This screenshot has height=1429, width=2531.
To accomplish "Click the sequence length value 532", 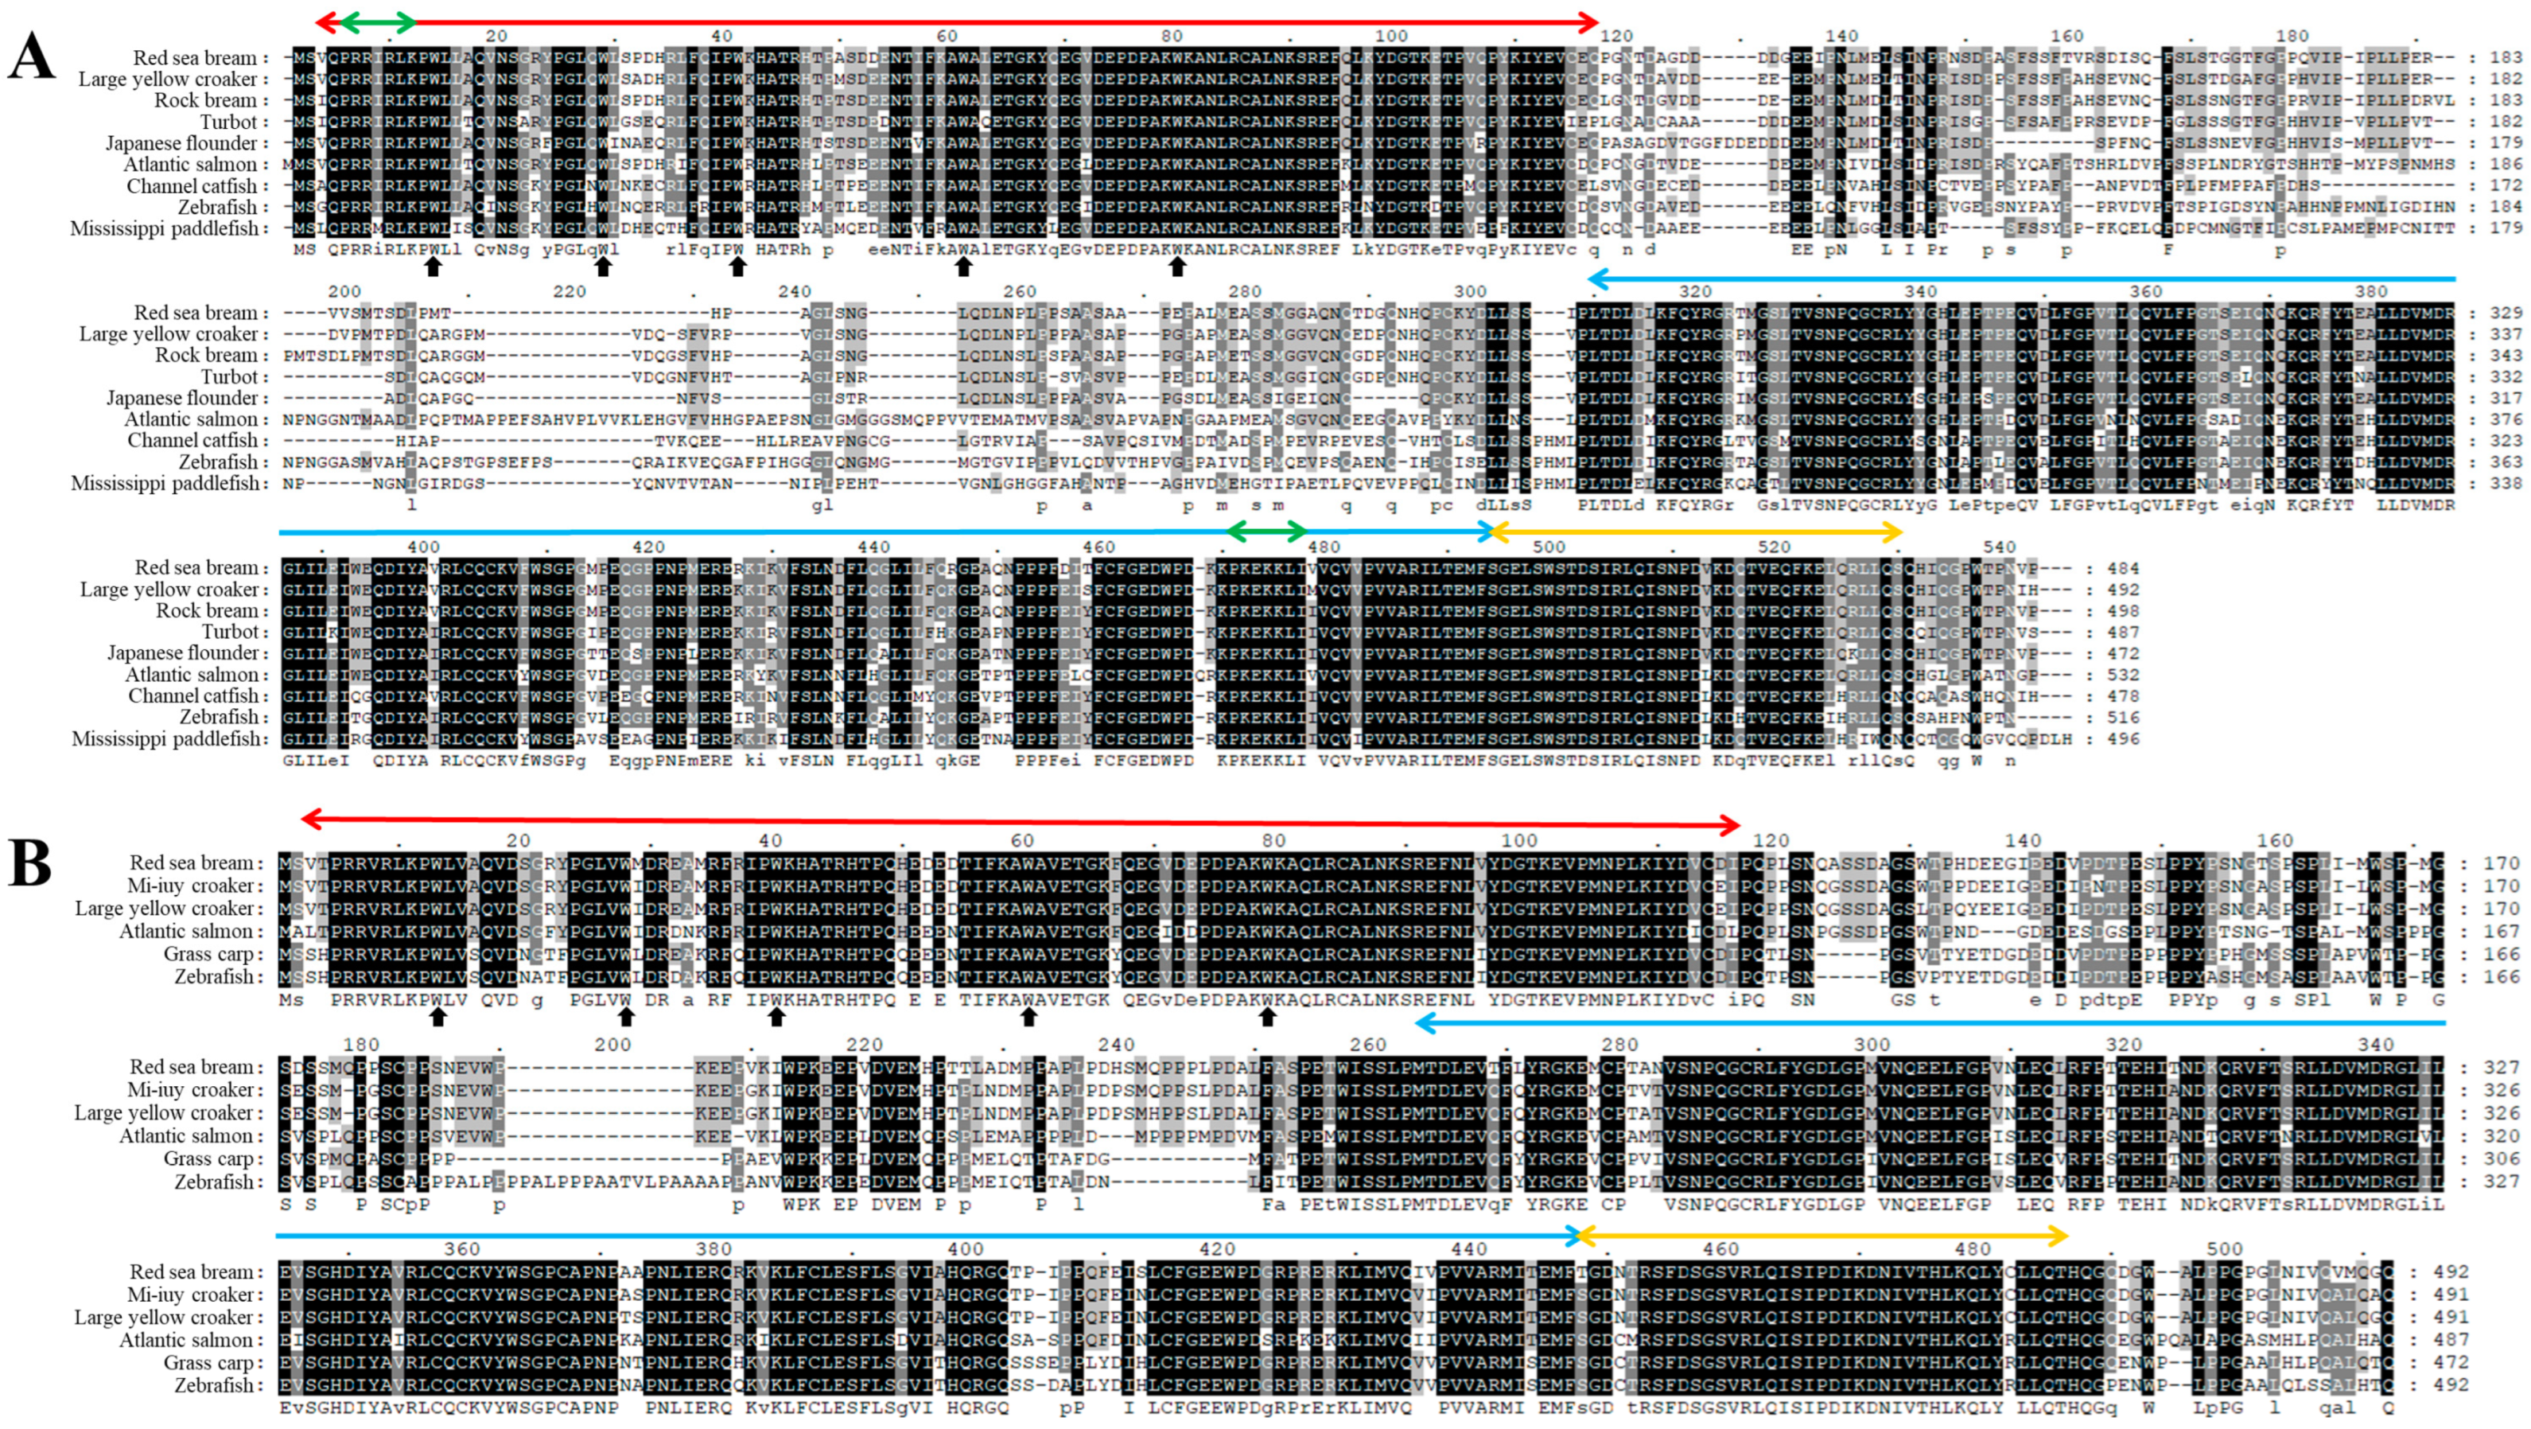I will click(x=2122, y=676).
